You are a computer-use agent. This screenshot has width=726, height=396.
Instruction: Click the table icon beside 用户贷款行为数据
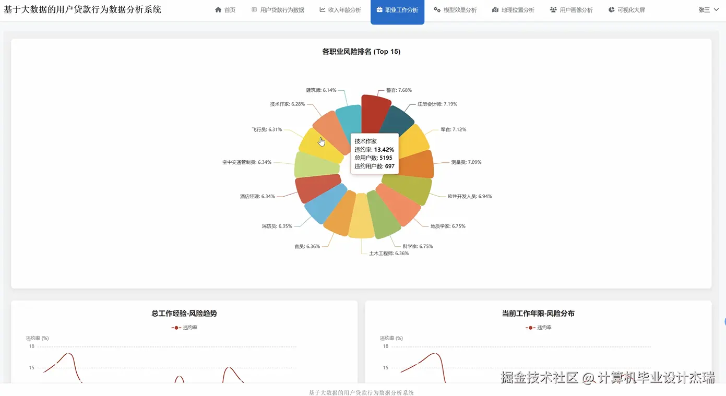pos(254,10)
